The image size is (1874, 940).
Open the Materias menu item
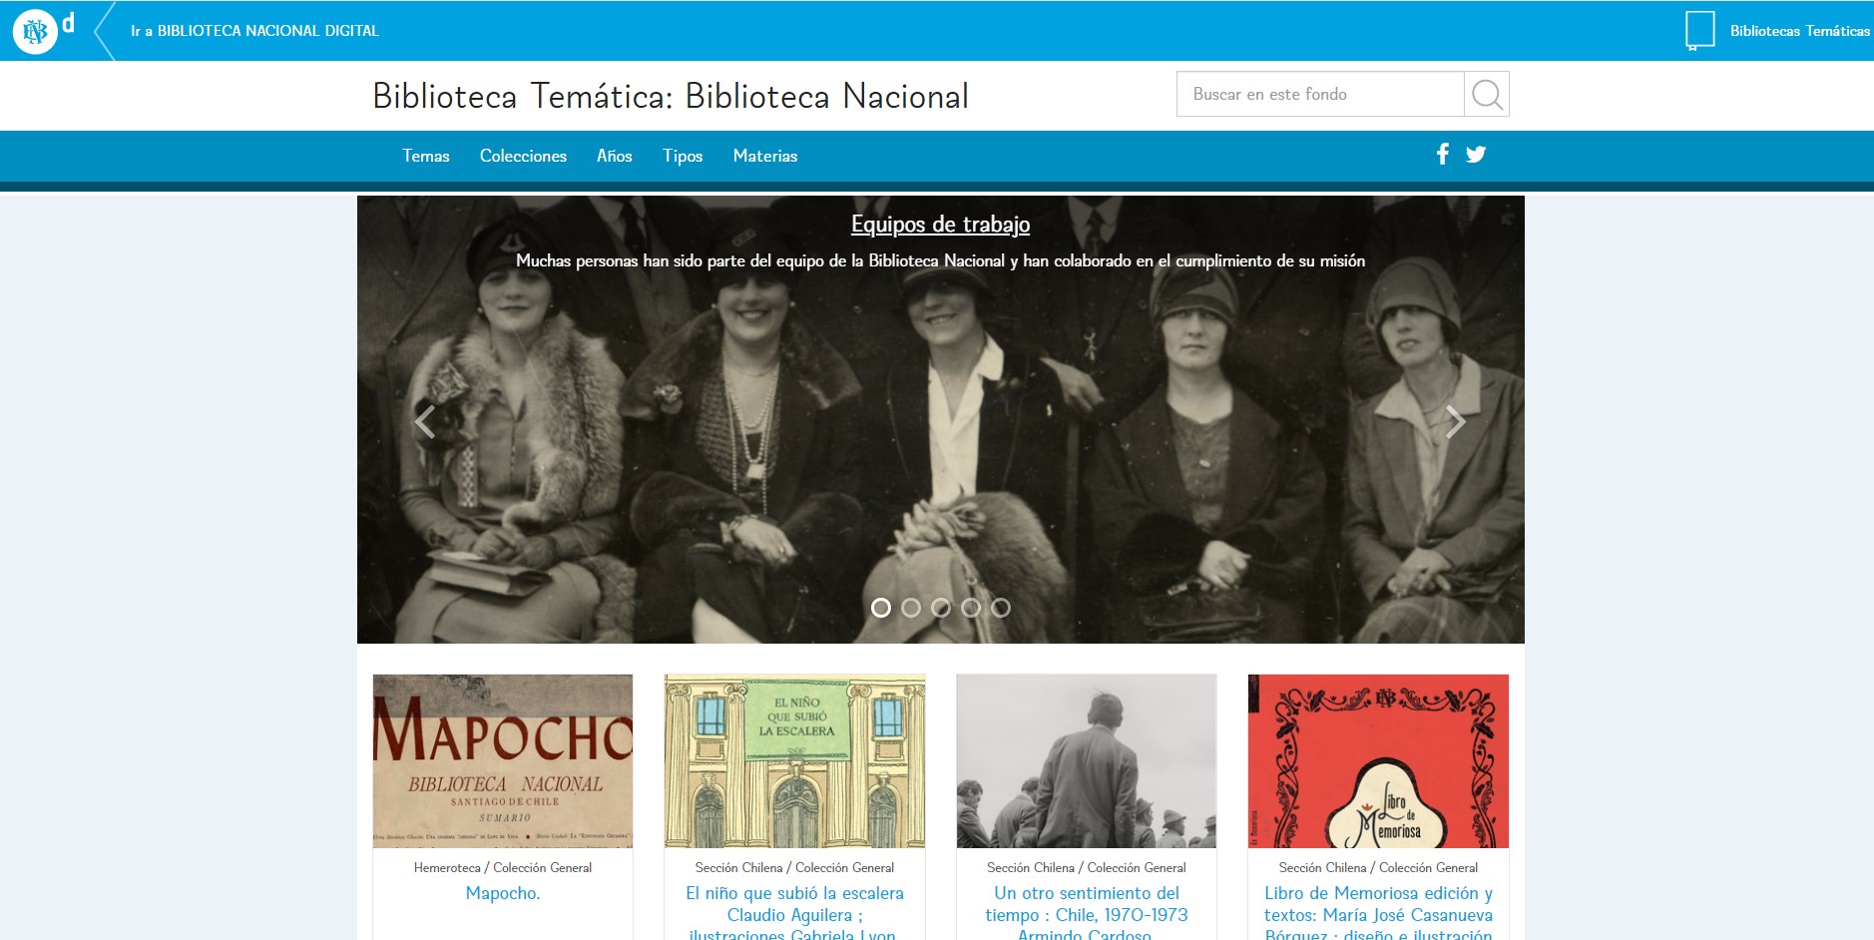pyautogui.click(x=764, y=156)
